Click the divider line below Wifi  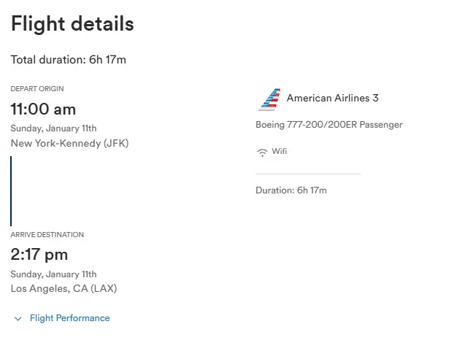pos(307,174)
